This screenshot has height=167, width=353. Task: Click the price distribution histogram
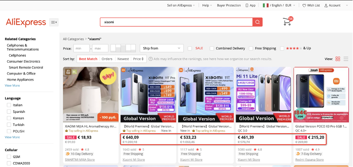(x=123, y=48)
